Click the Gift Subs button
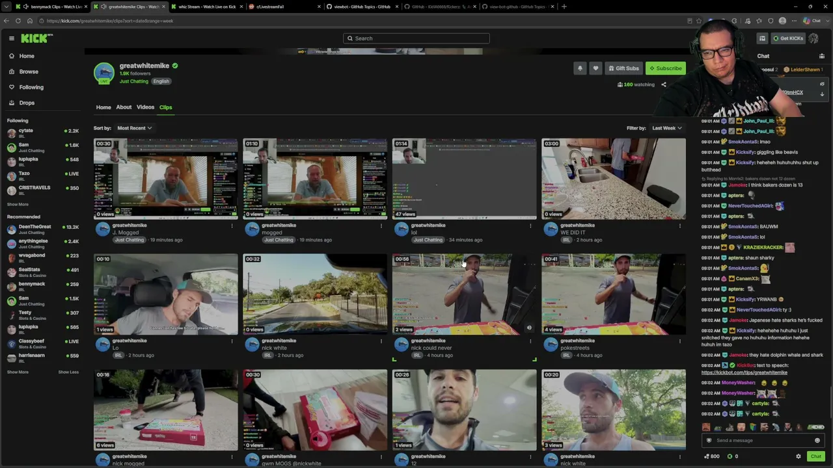 tap(623, 68)
